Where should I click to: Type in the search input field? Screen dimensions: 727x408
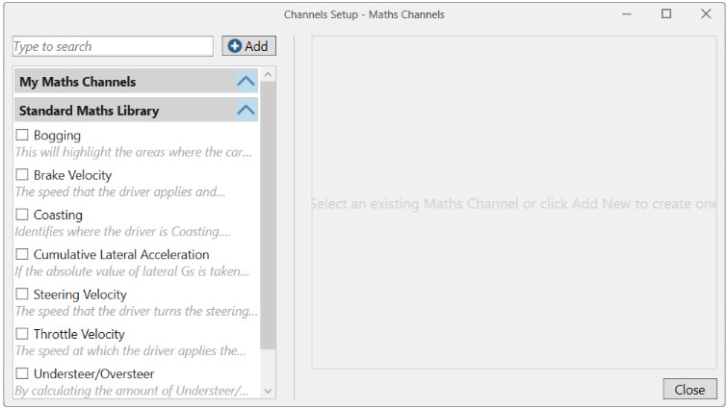[x=113, y=46]
